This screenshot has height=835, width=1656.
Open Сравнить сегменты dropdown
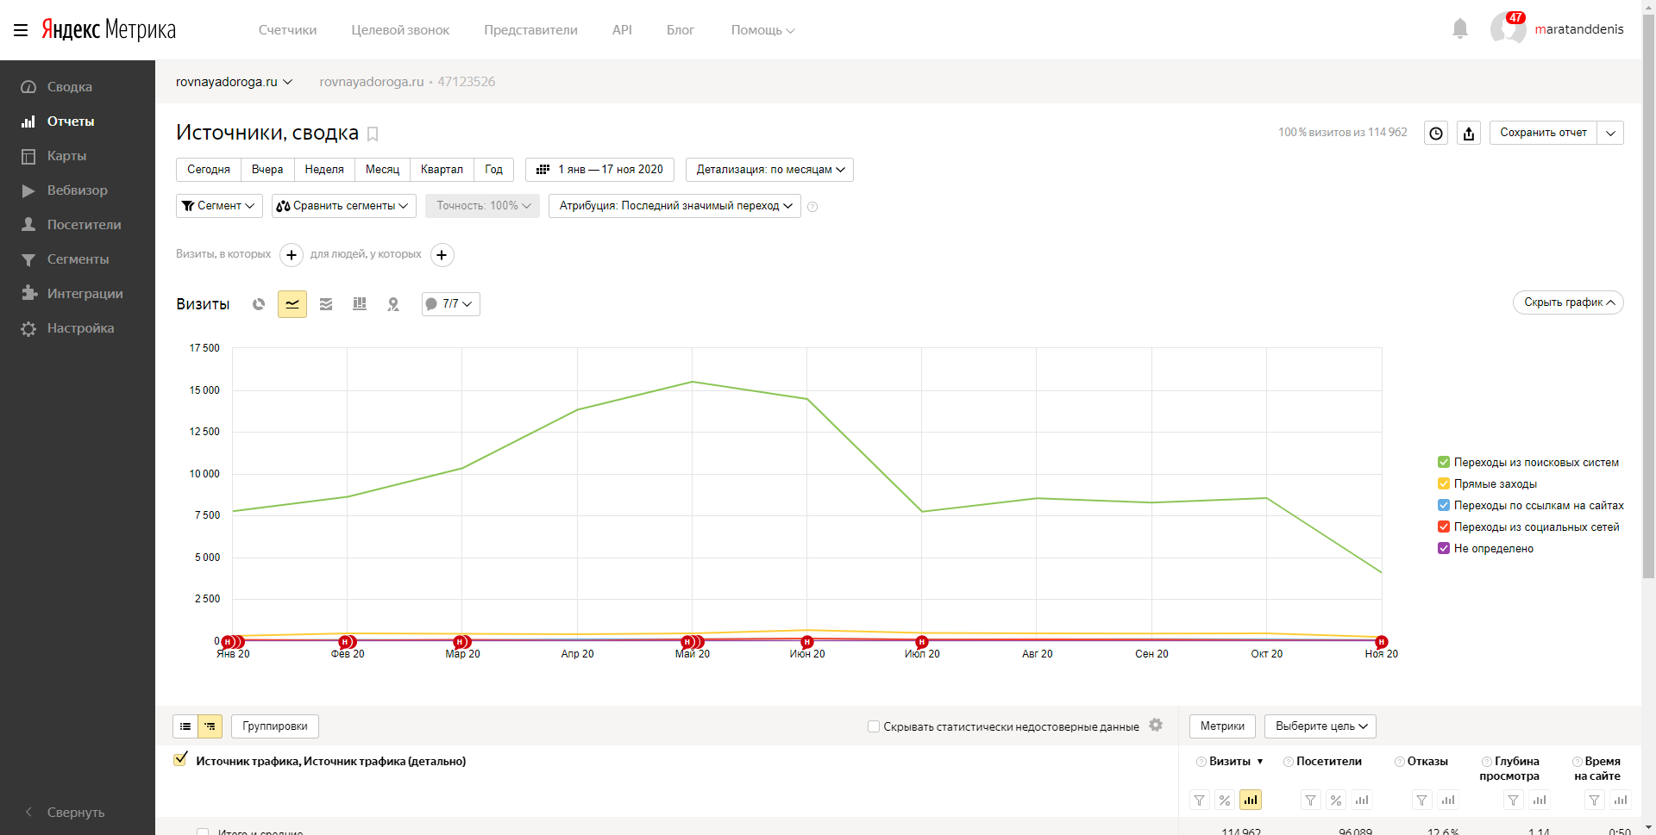click(x=344, y=206)
